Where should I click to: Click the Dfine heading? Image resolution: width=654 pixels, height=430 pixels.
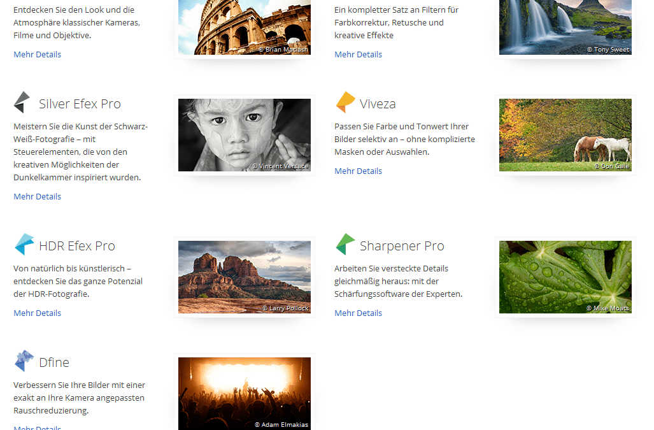point(53,362)
